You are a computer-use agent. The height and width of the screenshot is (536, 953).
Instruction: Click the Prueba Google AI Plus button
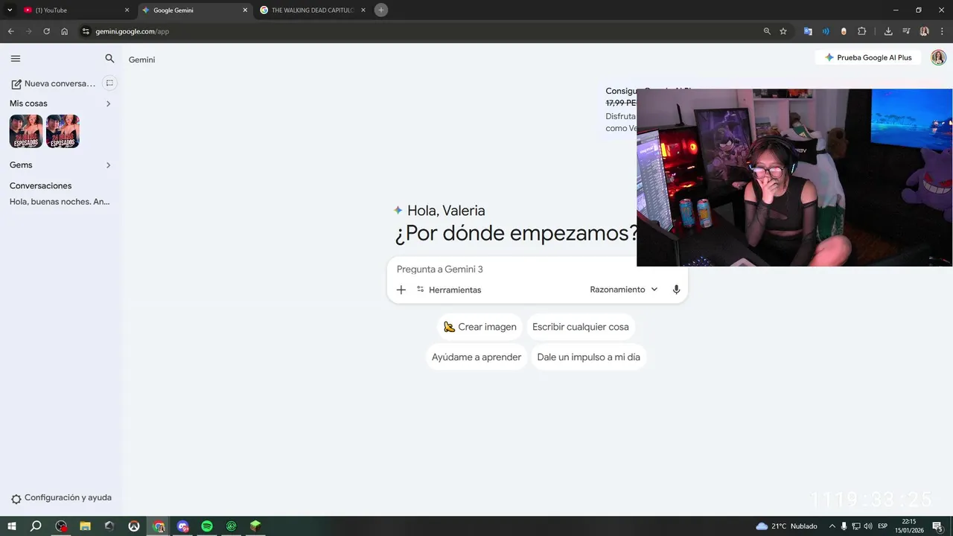click(x=868, y=57)
